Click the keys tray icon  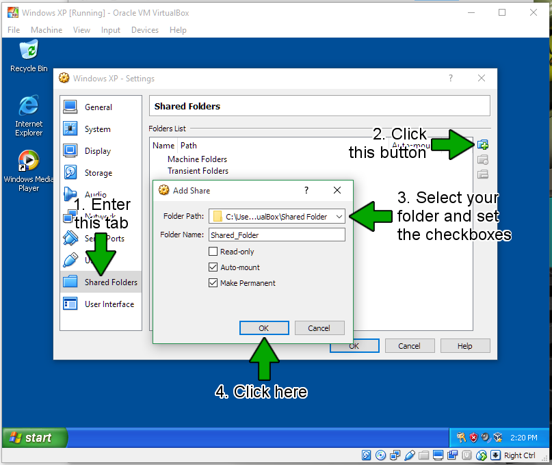point(461,438)
